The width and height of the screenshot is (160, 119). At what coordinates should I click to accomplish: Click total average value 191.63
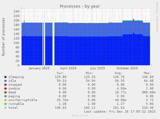click(118, 108)
